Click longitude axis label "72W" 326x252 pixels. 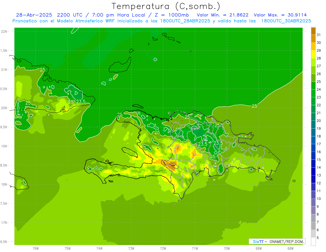163,248
